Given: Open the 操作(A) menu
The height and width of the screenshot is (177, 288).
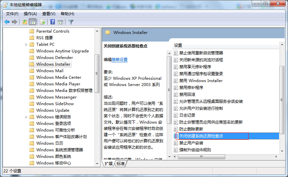Looking at the screenshot, I should pyautogui.click(x=30, y=14).
